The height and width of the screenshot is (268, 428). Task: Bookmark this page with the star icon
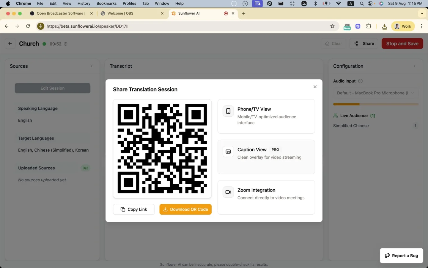[x=332, y=26]
